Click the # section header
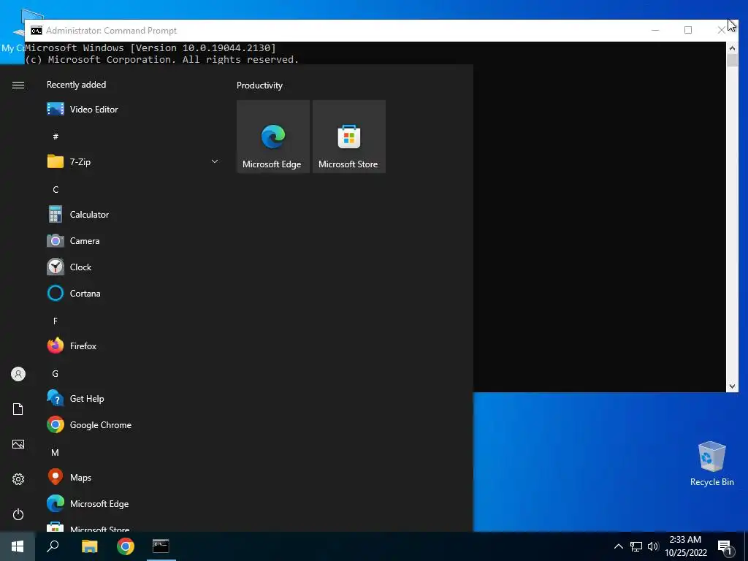The height and width of the screenshot is (561, 748). click(56, 137)
